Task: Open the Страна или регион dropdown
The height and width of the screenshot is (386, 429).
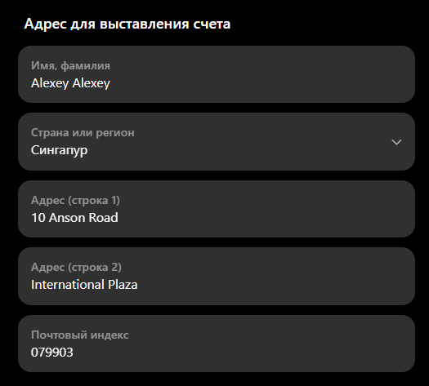Action: (x=217, y=141)
